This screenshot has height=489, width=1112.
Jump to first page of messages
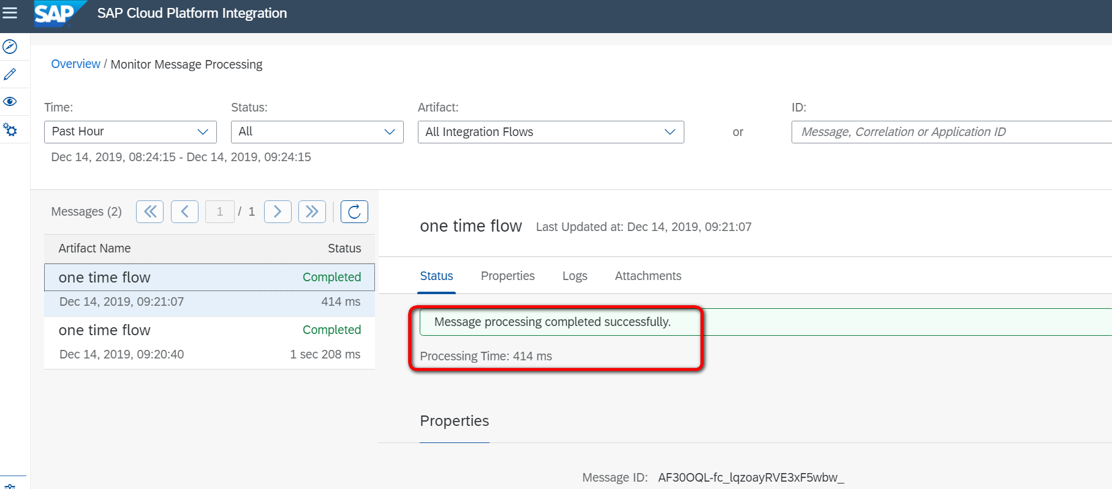click(x=149, y=212)
